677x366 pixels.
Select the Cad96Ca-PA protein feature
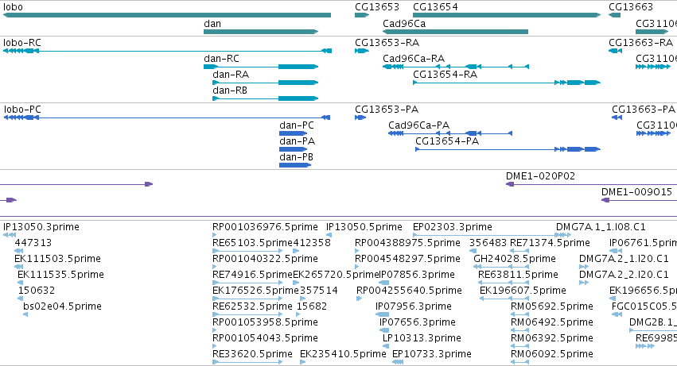450,133
